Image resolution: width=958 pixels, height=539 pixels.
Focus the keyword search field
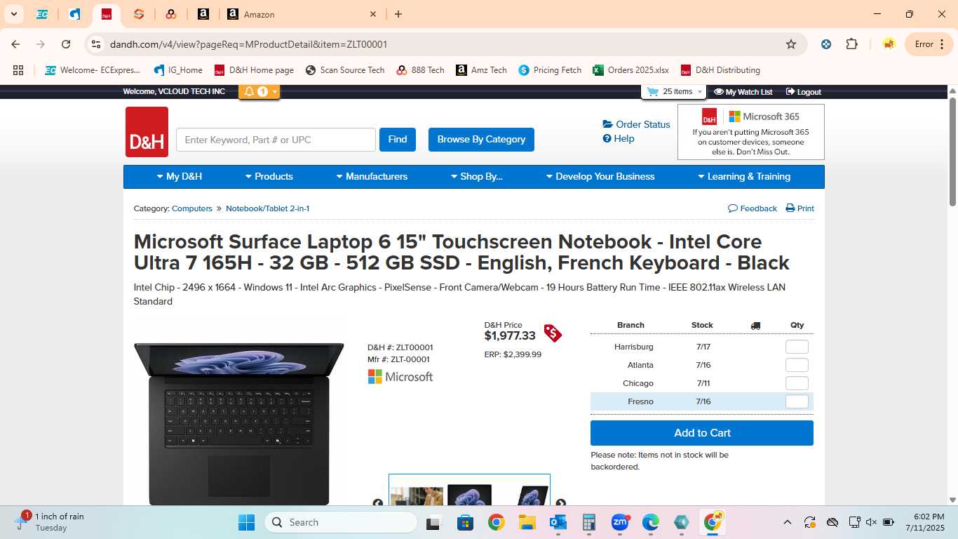tap(276, 140)
